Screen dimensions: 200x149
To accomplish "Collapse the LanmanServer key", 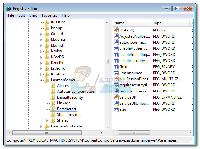I will coord(41,80).
